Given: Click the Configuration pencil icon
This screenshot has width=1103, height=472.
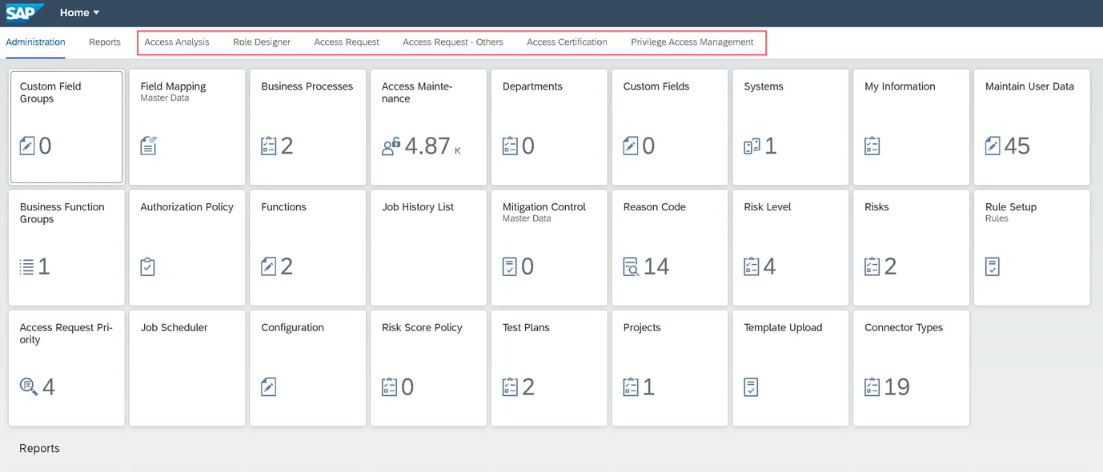Looking at the screenshot, I should pyautogui.click(x=268, y=386).
